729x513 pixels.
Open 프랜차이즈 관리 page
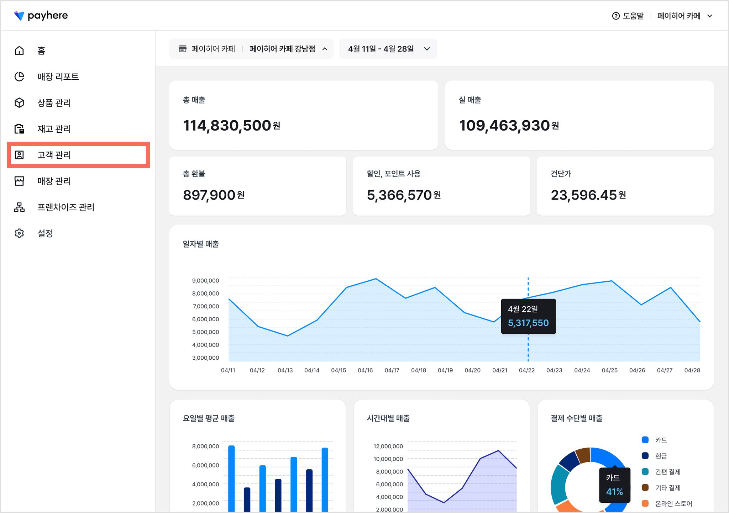[78, 207]
